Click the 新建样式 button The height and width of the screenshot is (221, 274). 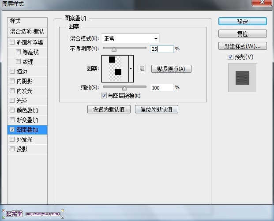pyautogui.click(x=242, y=46)
